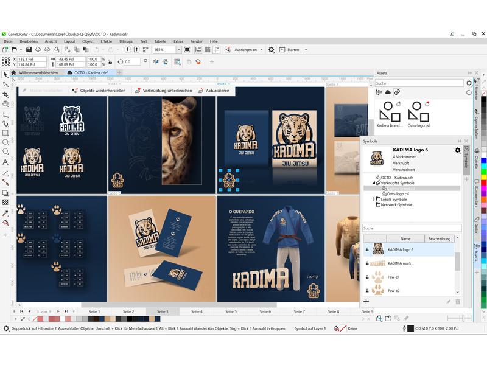Click the Aktualisieren button
The width and height of the screenshot is (487, 365).
pos(214,91)
